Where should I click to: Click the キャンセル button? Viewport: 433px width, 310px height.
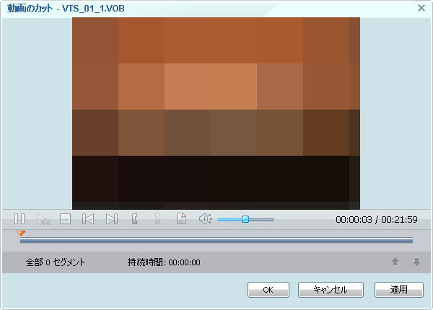coord(331,290)
